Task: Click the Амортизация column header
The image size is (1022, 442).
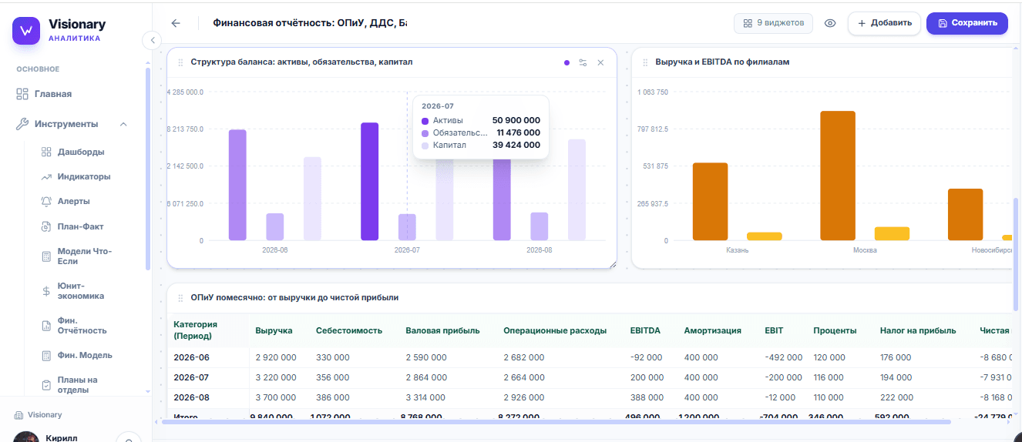Action: tap(713, 330)
